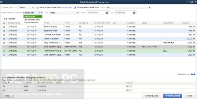Click the Review & Void button
This screenshot has height=99, width=197.
(x=151, y=96)
